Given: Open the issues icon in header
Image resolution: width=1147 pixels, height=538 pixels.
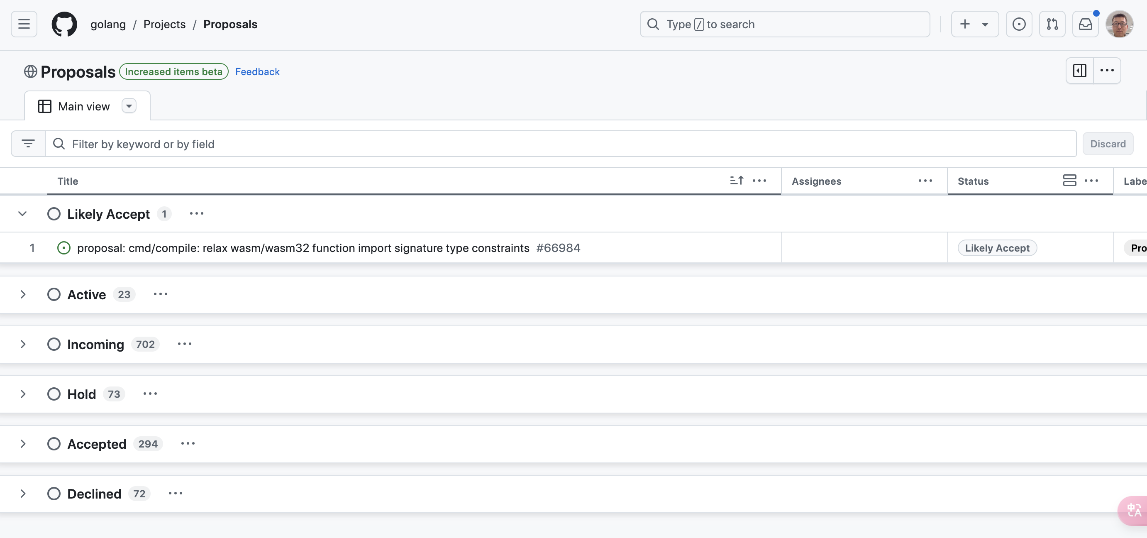Looking at the screenshot, I should point(1019,24).
